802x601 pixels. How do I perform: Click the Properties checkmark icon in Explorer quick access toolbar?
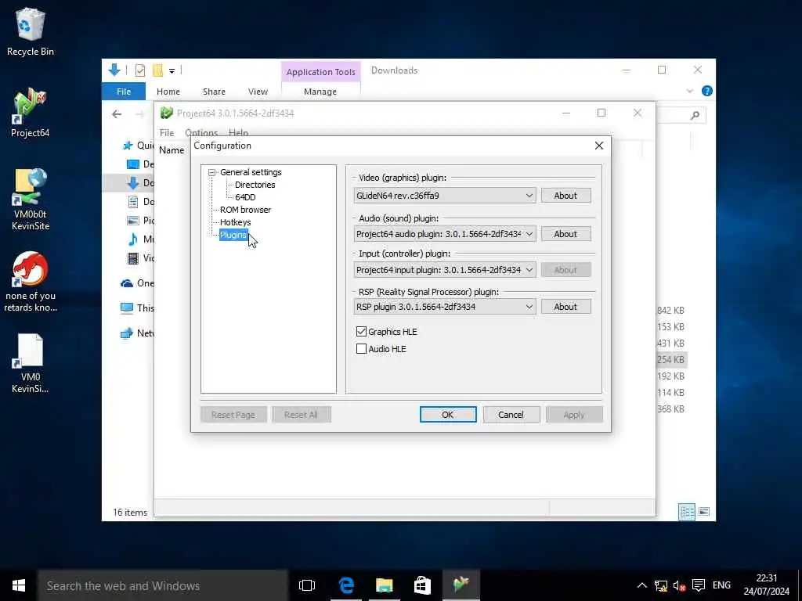(x=139, y=70)
